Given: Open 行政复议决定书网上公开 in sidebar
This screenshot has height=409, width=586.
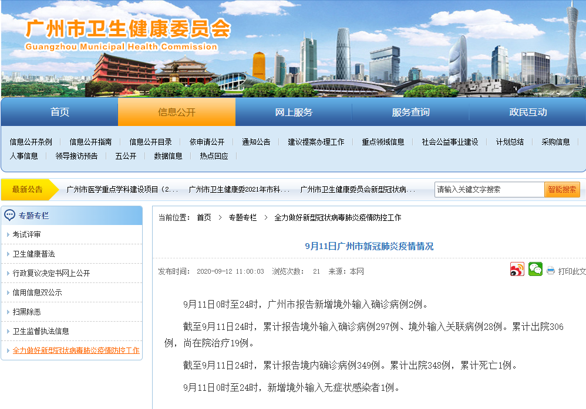Looking at the screenshot, I should point(52,273).
